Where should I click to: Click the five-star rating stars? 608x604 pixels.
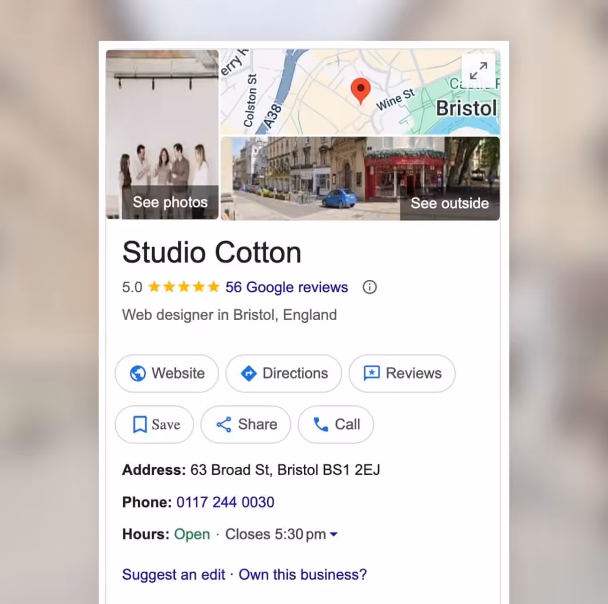[x=183, y=287]
